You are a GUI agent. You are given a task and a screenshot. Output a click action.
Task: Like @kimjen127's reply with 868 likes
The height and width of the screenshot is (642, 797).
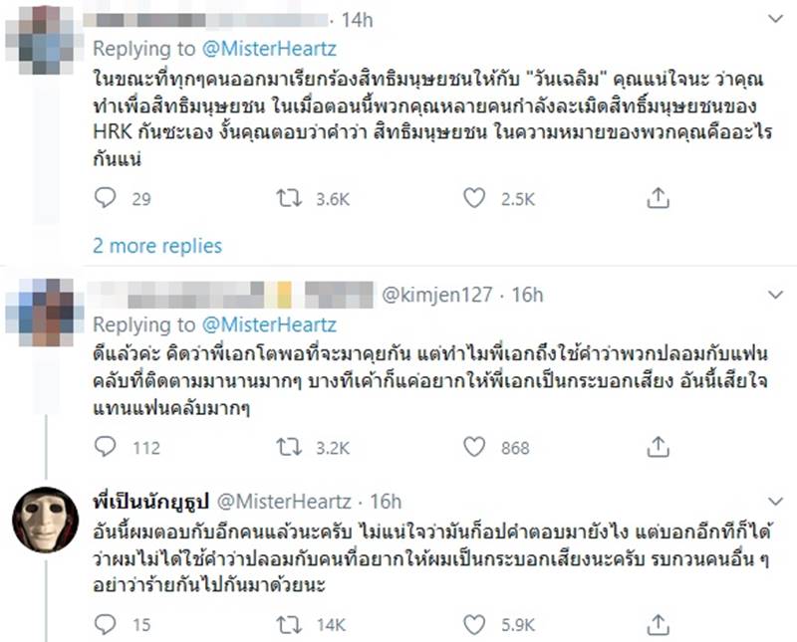[469, 447]
